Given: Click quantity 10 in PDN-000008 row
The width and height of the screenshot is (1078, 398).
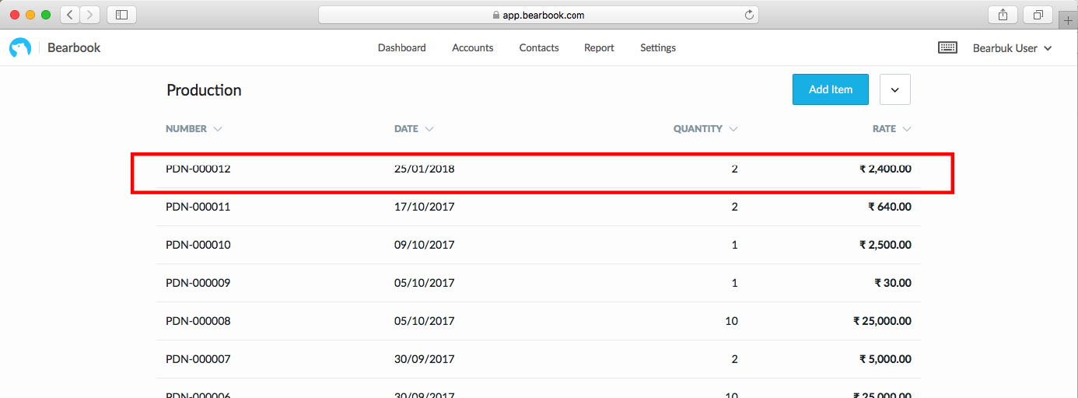Looking at the screenshot, I should coord(731,321).
